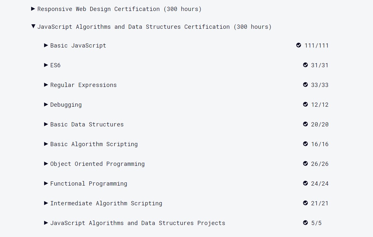Viewport: 373px width, 237px height.
Task: Click the Functional Programming section label
Action: (88, 184)
